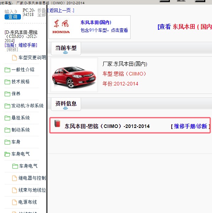Open the 制动系统 tree node

pos(21,130)
